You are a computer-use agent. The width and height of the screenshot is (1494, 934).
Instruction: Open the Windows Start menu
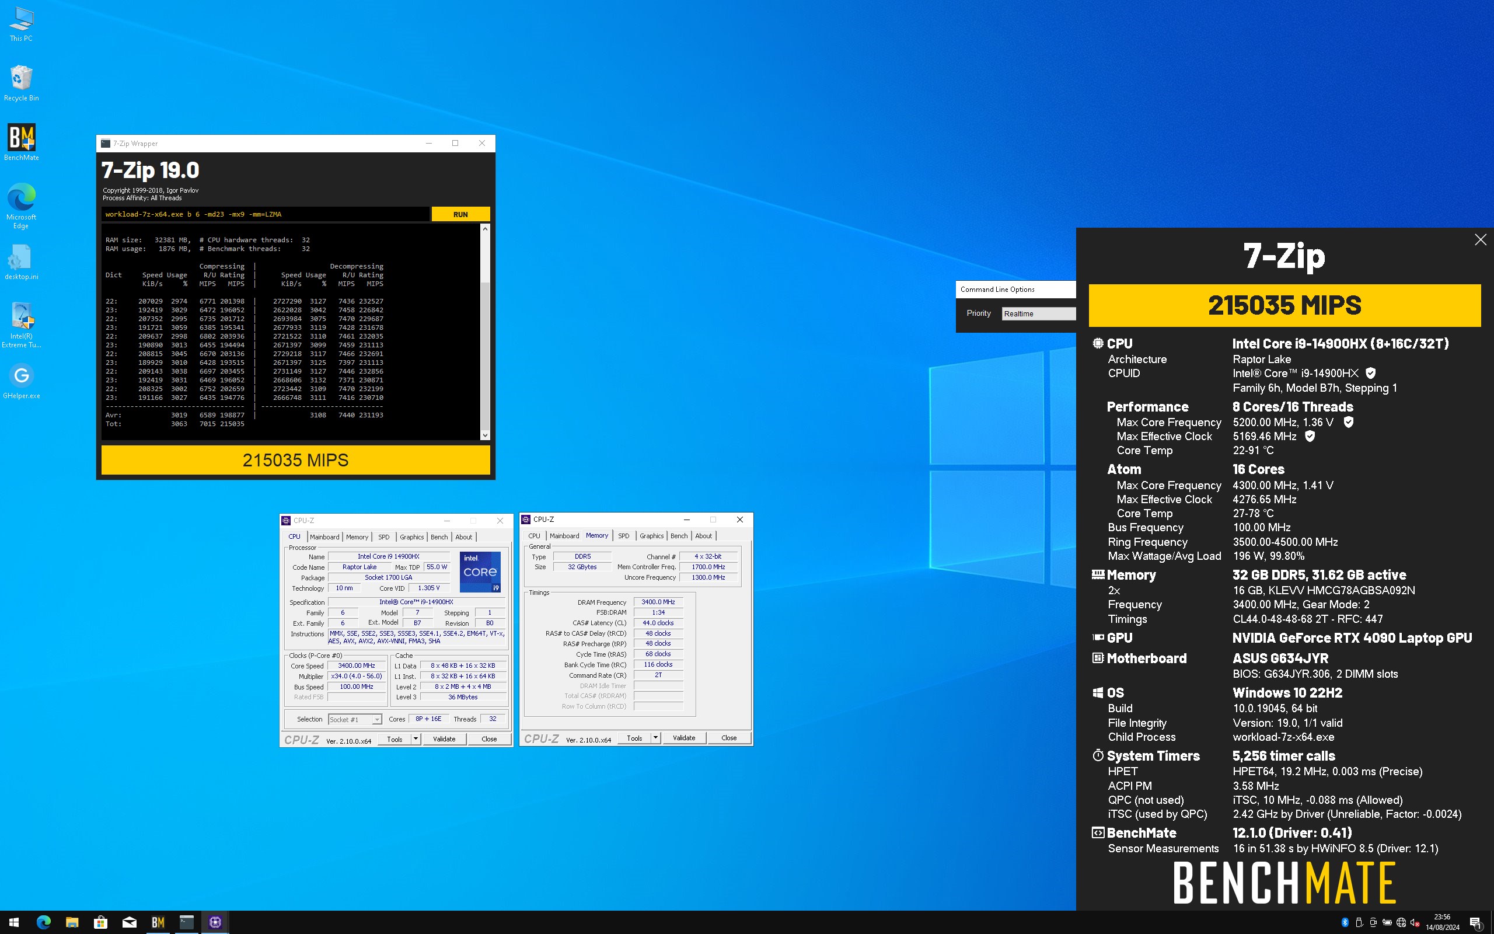tap(14, 922)
